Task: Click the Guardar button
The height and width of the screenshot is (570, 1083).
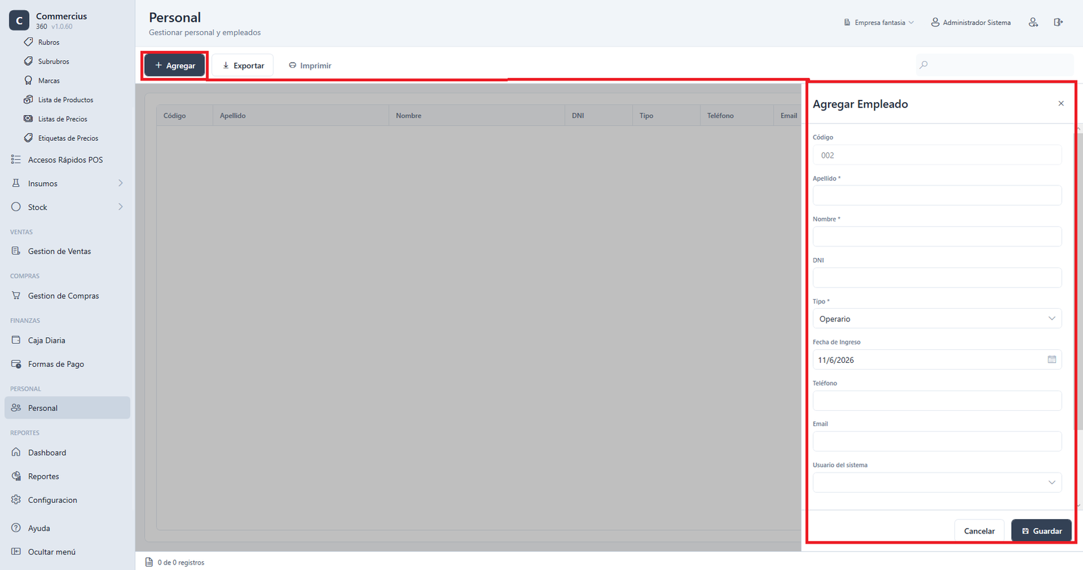Action: click(1041, 531)
